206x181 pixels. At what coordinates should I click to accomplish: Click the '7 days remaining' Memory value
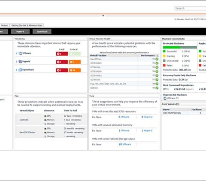tap(72, 120)
